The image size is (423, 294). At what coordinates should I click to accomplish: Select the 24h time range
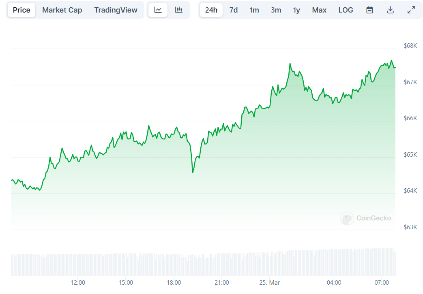pos(211,10)
